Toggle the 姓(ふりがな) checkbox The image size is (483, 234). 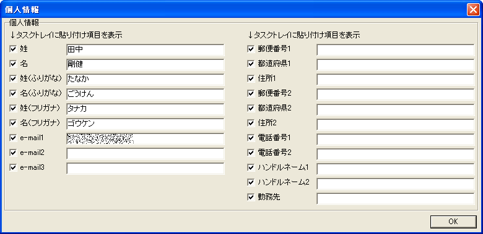pyautogui.click(x=13, y=78)
